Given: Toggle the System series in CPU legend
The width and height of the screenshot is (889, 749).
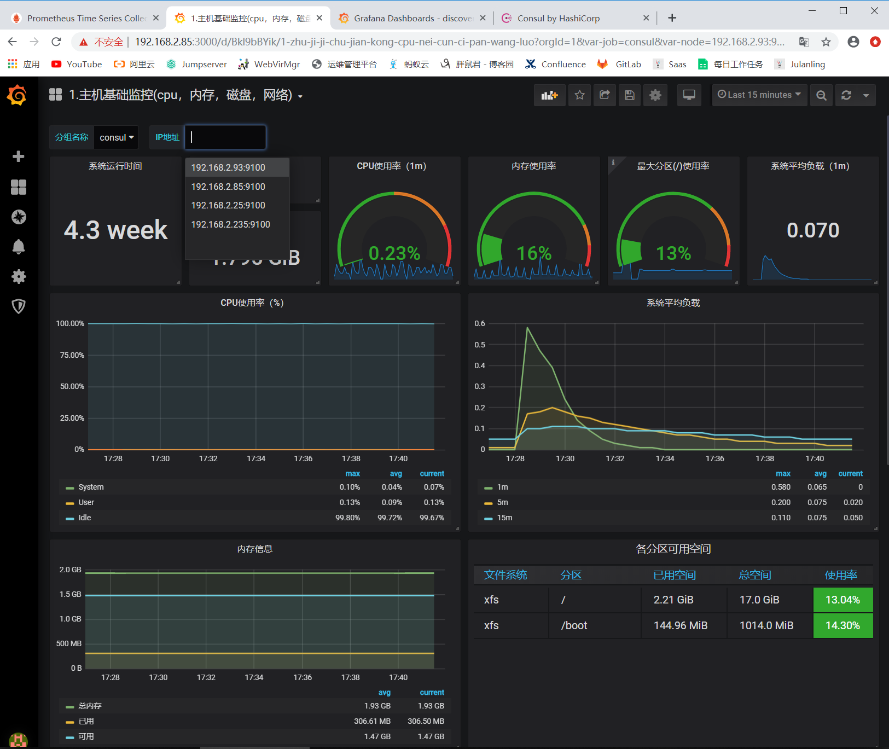Looking at the screenshot, I should [x=91, y=487].
